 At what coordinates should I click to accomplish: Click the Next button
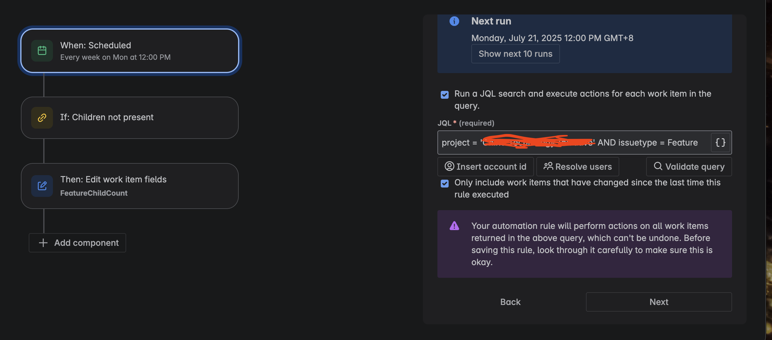tap(659, 302)
